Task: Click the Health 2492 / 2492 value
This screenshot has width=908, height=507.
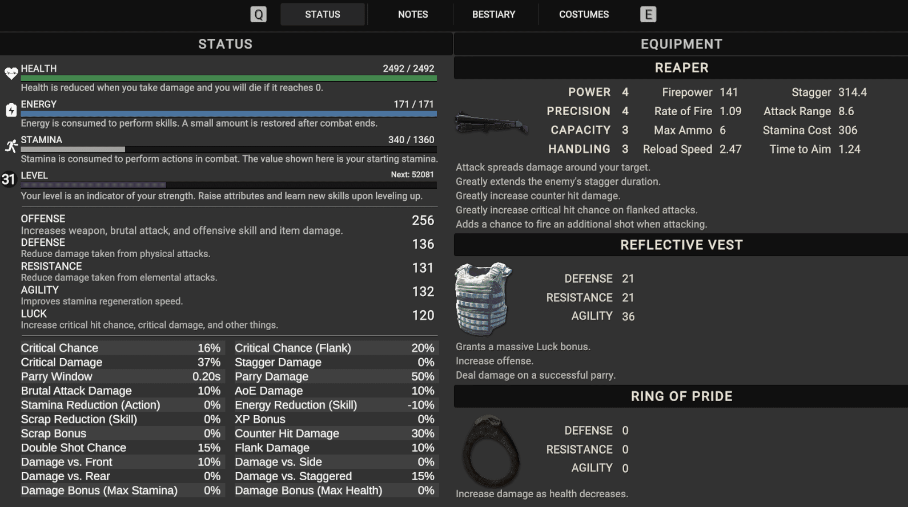Action: 408,68
